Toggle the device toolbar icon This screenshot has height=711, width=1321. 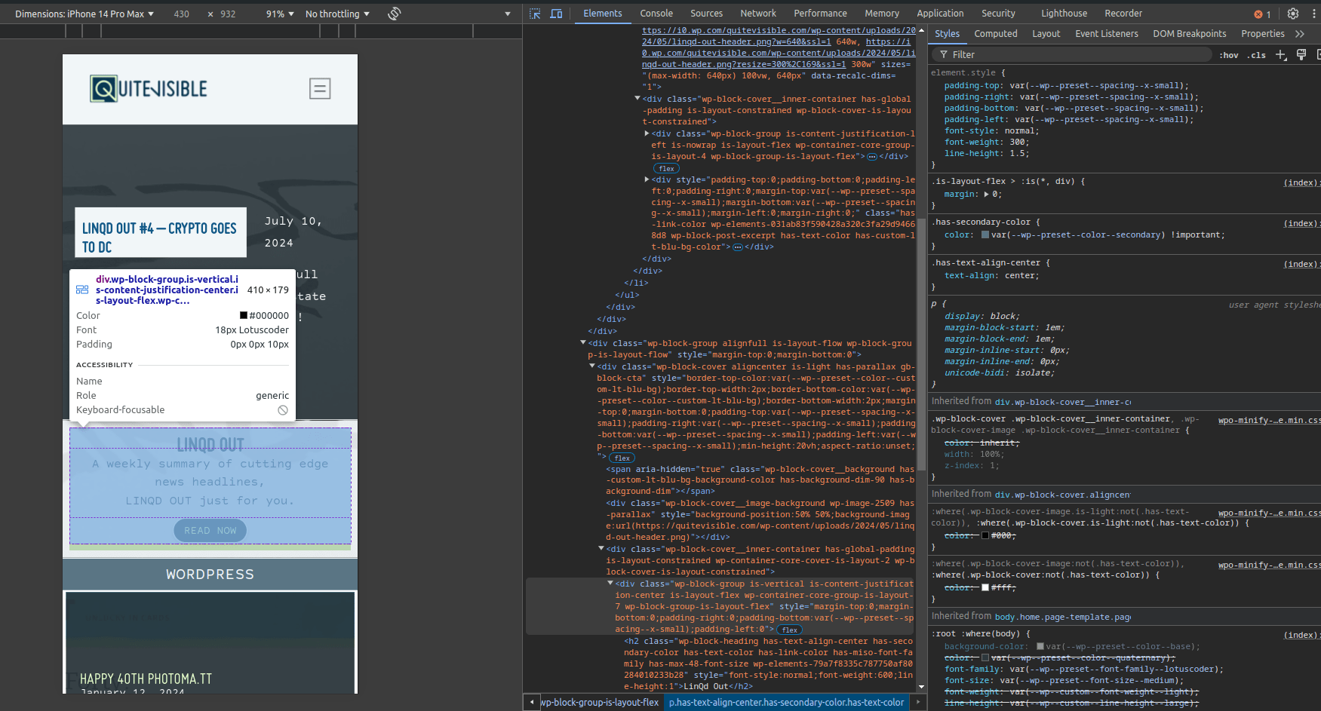tap(556, 14)
